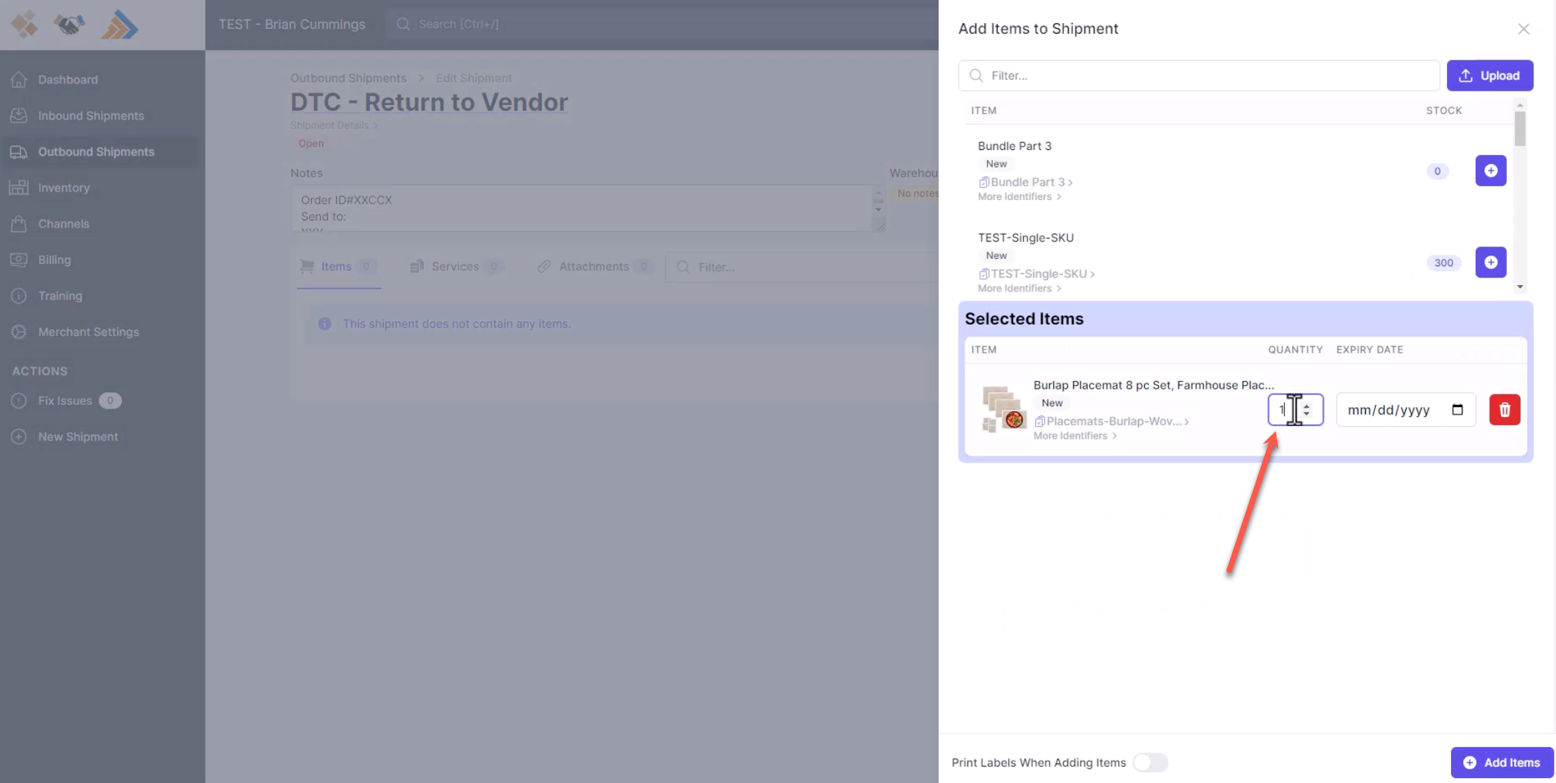This screenshot has width=1556, height=783.
Task: Increase quantity with the stepper arrow
Action: point(1307,406)
